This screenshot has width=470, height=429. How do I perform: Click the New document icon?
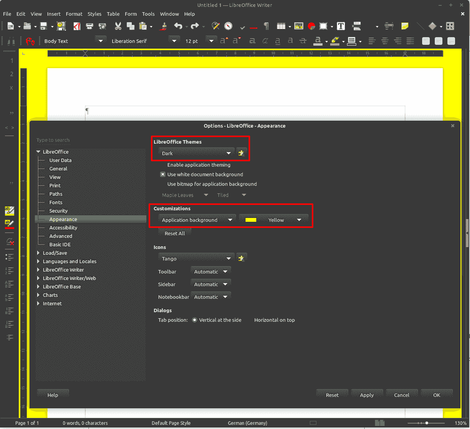[x=11, y=26]
